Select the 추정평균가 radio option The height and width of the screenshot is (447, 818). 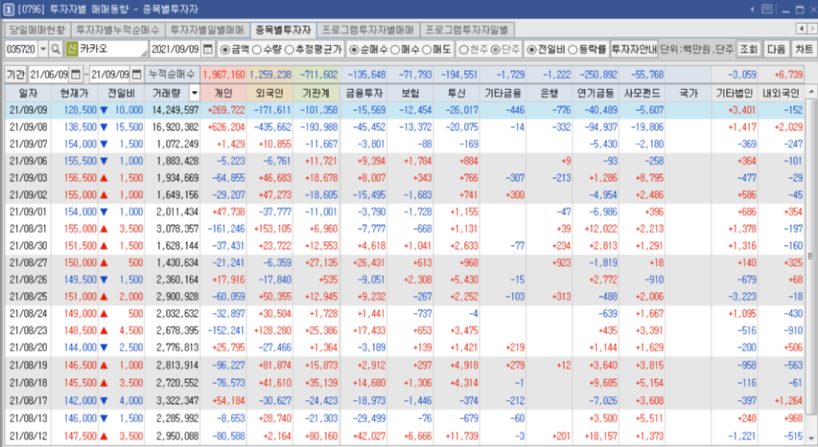pos(288,49)
